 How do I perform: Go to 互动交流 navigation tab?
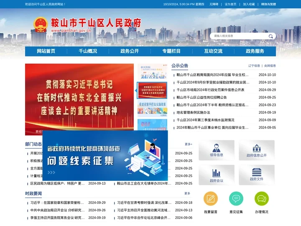(213, 51)
